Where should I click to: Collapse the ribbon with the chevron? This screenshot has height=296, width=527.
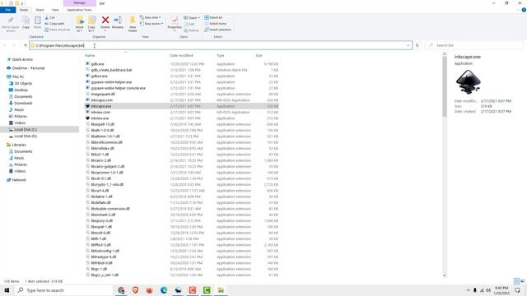click(518, 10)
